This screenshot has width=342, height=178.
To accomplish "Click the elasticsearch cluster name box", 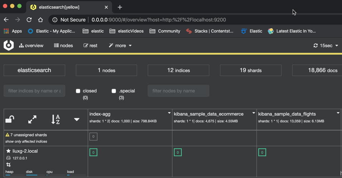I will (34, 70).
